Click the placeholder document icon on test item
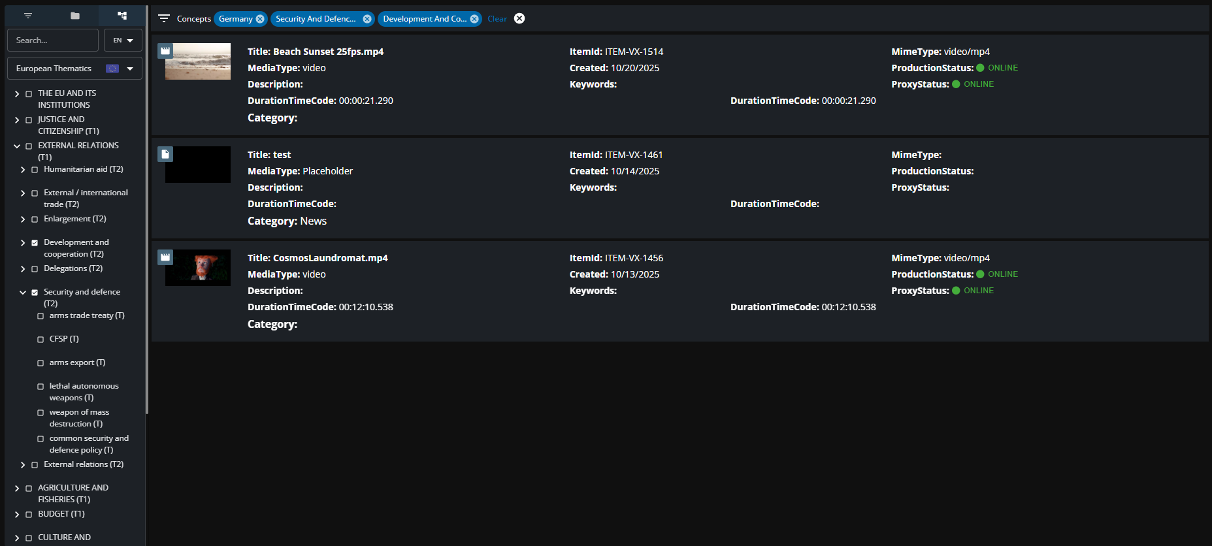The height and width of the screenshot is (546, 1212). [x=165, y=154]
